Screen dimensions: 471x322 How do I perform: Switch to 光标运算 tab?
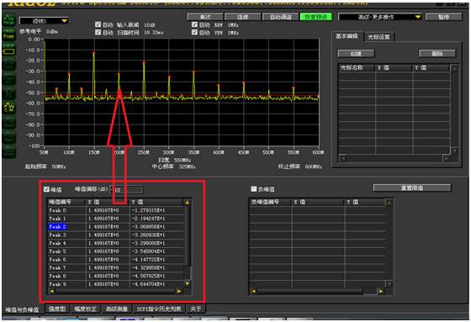[378, 37]
